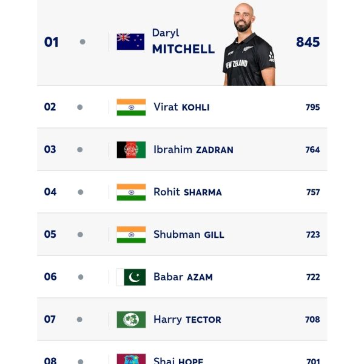Click the Afghanistan flag icon

tap(131, 150)
